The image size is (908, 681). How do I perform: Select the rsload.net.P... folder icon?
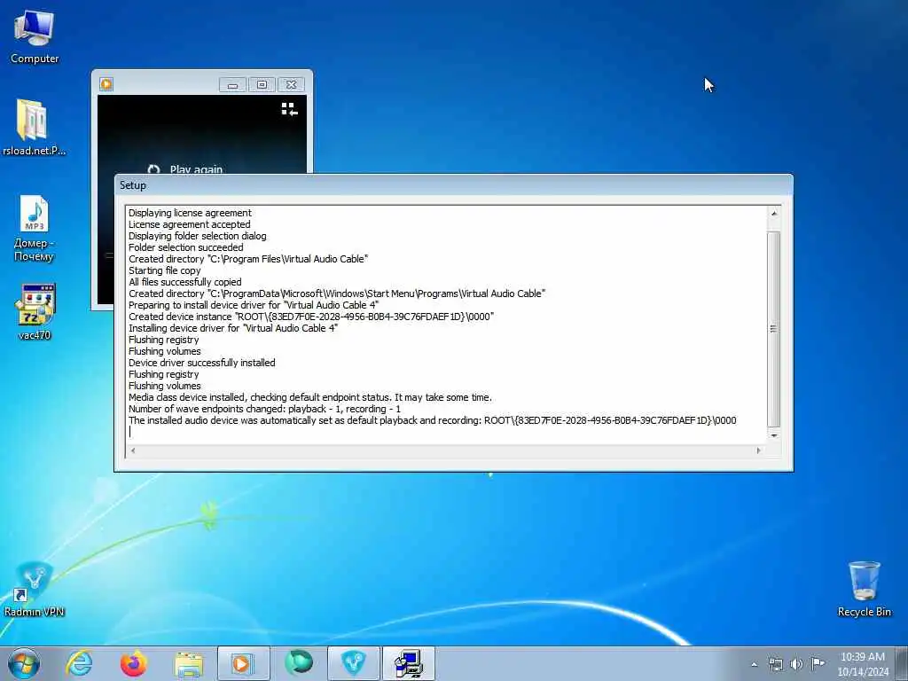(x=34, y=128)
